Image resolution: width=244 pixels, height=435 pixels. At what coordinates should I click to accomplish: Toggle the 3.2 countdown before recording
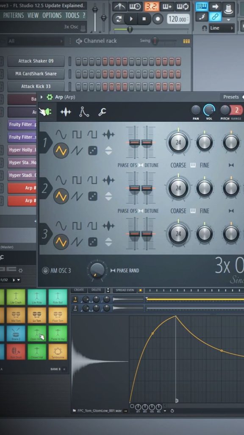151,6
